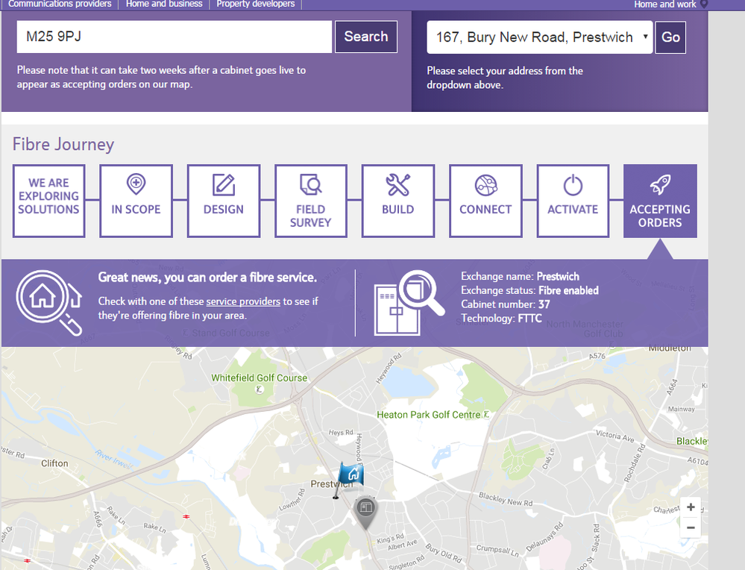Image resolution: width=745 pixels, height=570 pixels.
Task: Focus the postcode field containing M25 9PJ
Action: click(x=174, y=37)
